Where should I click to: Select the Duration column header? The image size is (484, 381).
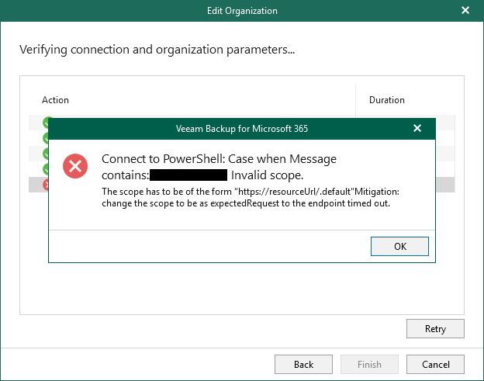pyautogui.click(x=387, y=100)
